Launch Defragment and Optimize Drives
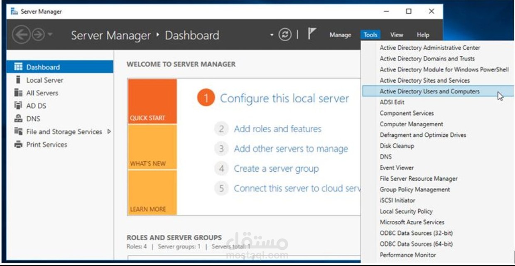The image size is (515, 266). [423, 135]
